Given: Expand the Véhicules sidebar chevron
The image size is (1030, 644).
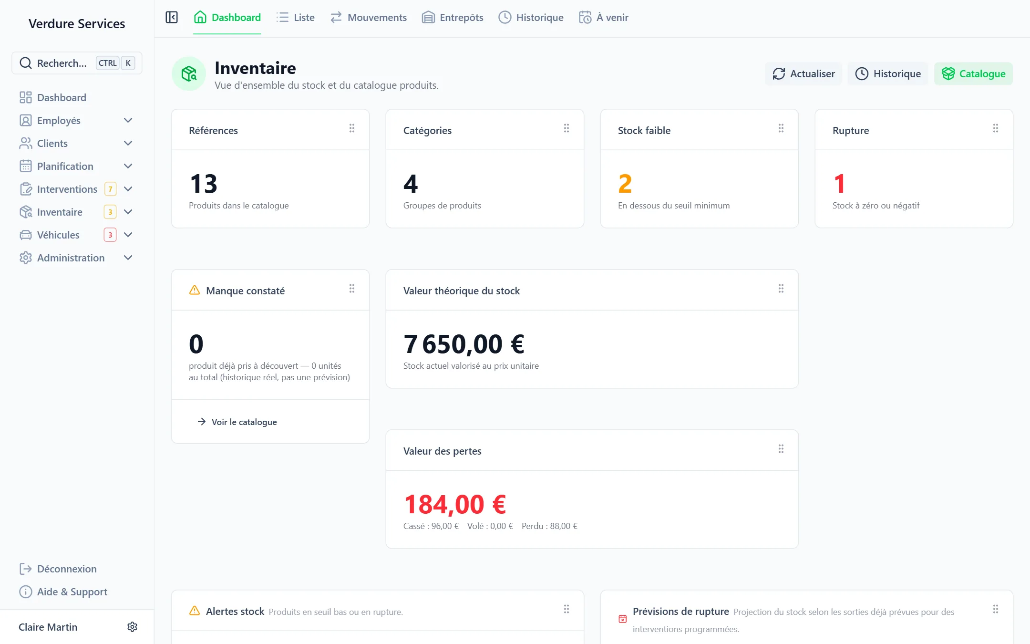Looking at the screenshot, I should click(x=128, y=235).
